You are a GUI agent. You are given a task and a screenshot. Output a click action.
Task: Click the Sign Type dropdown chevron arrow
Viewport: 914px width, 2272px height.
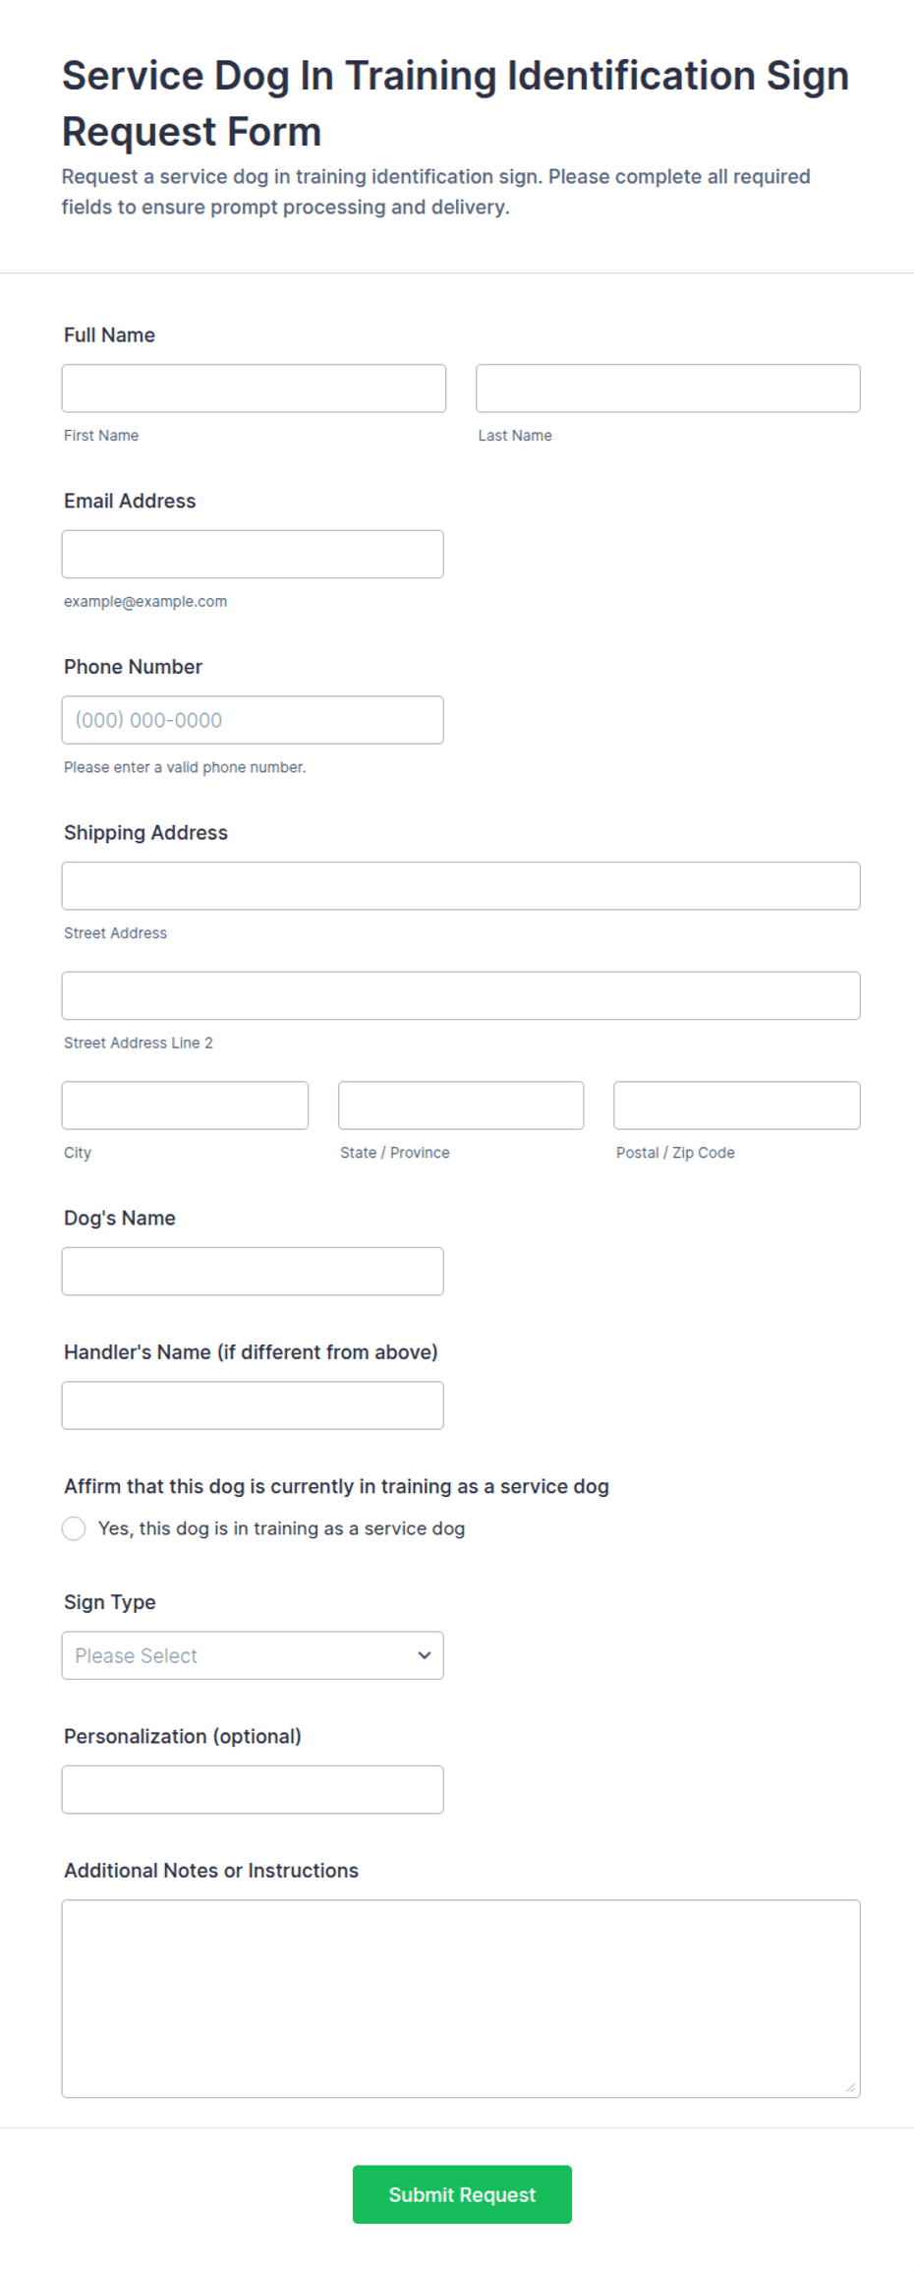[x=425, y=1655]
